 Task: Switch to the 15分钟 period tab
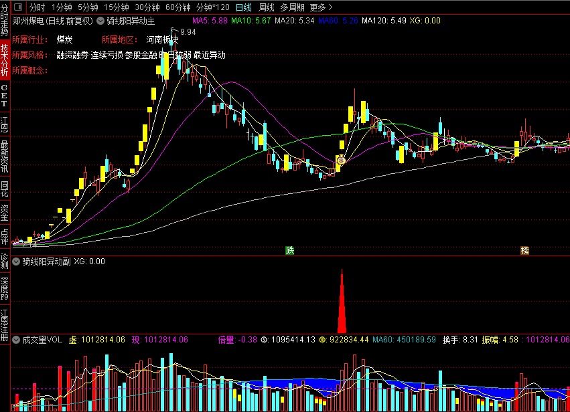(x=116, y=7)
